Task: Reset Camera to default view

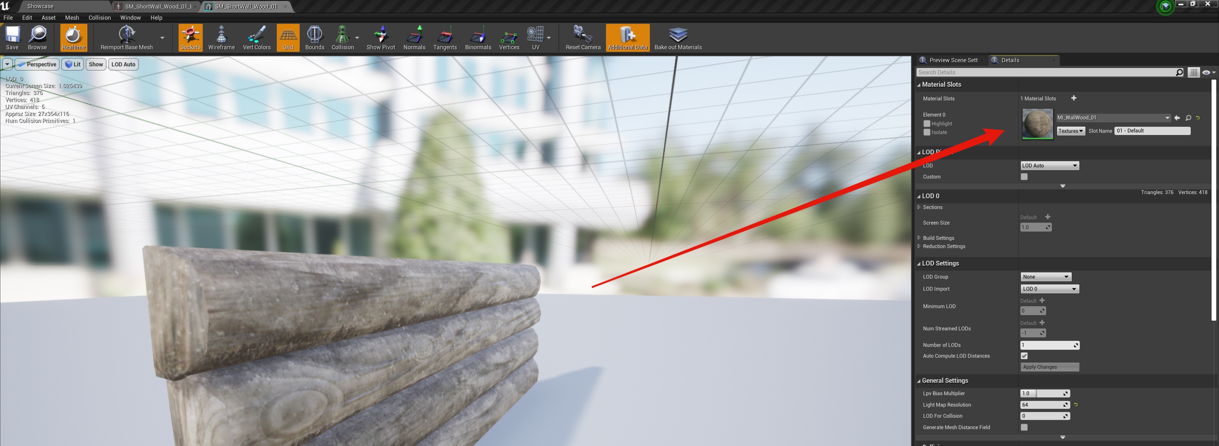Action: point(582,37)
